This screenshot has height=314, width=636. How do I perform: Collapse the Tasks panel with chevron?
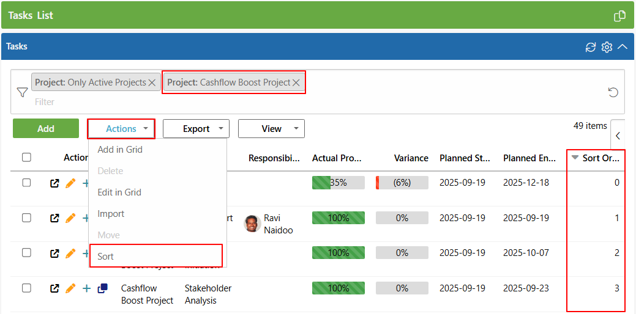pos(623,47)
